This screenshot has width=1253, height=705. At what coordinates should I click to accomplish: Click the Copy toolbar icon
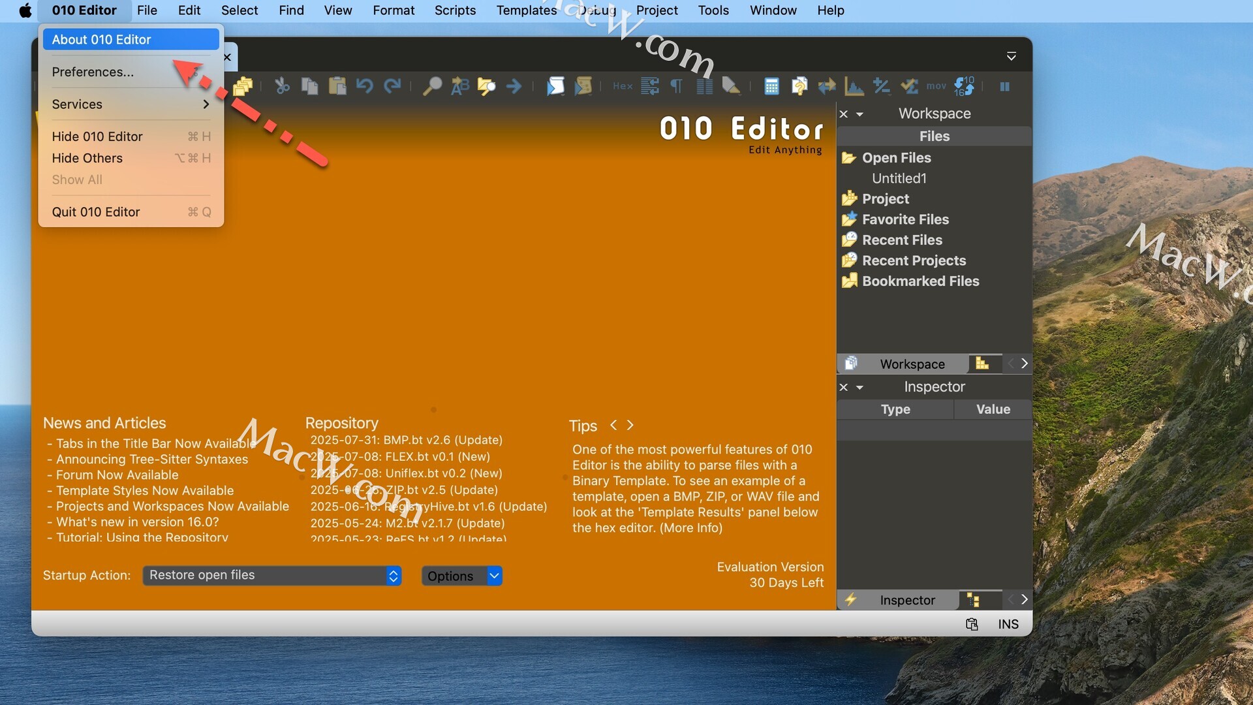point(310,86)
